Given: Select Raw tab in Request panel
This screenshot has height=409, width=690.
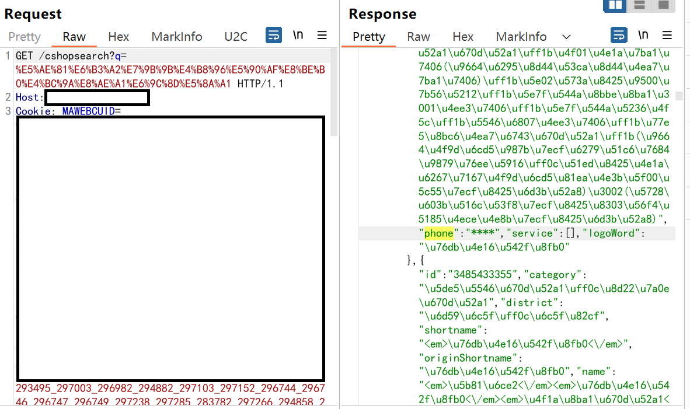Looking at the screenshot, I should point(74,37).
